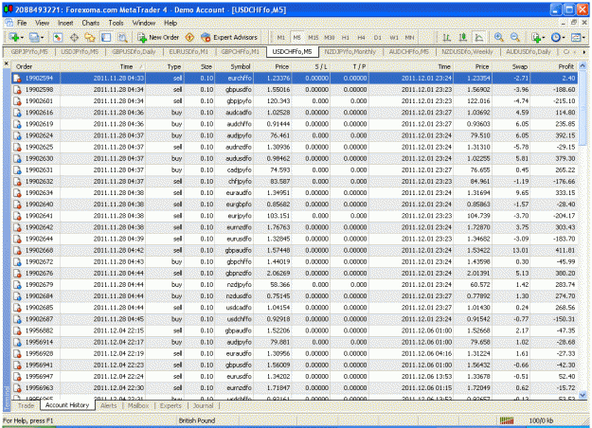
Task: Sort by the Swap column header
Action: (x=511, y=67)
